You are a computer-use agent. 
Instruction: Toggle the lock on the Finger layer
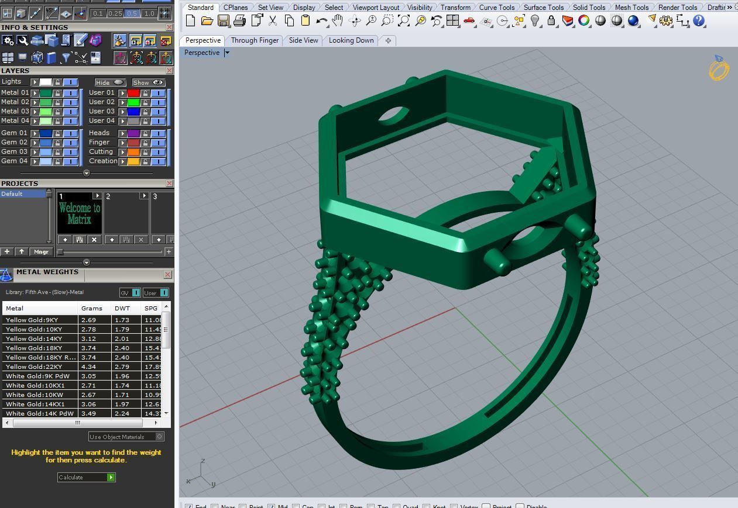pyautogui.click(x=145, y=143)
